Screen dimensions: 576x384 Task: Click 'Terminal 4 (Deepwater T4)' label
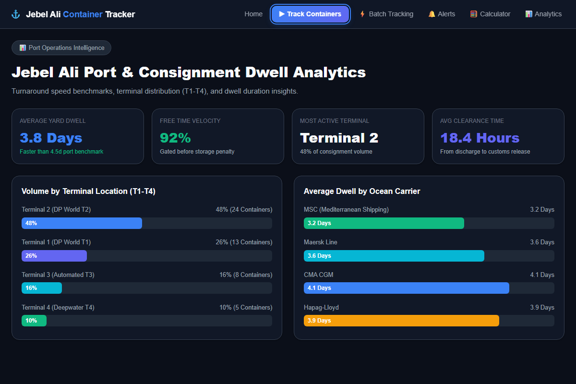click(58, 308)
